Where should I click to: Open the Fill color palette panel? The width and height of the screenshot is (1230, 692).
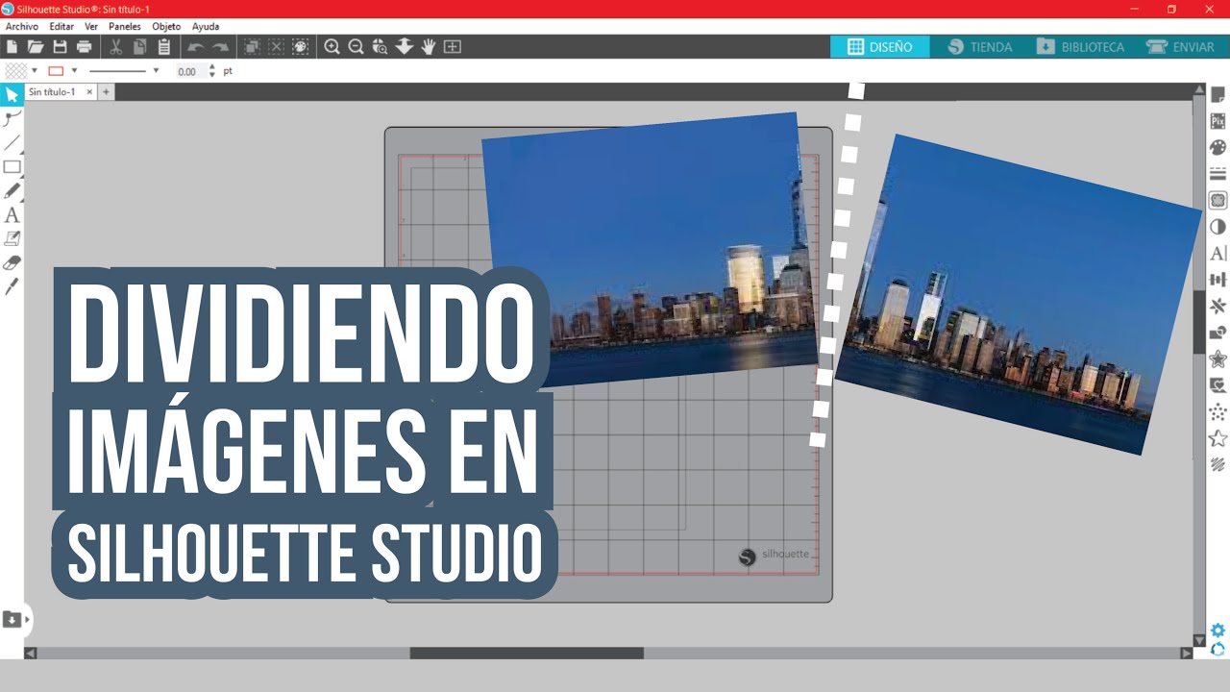pyautogui.click(x=1218, y=147)
